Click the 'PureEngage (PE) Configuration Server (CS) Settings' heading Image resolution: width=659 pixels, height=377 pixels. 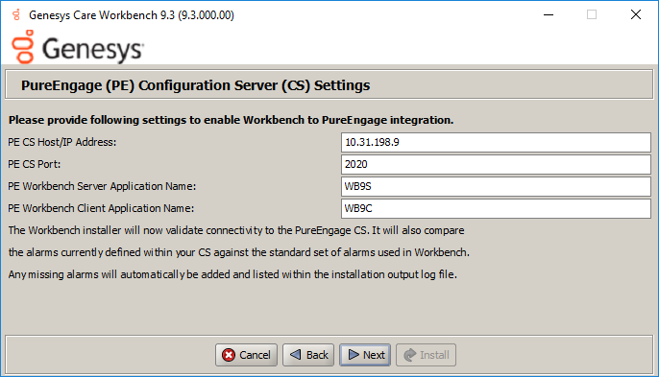[195, 85]
